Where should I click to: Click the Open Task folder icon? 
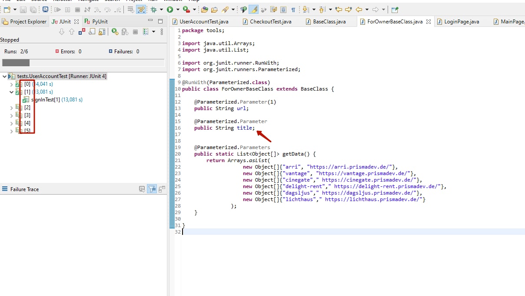[x=214, y=10]
